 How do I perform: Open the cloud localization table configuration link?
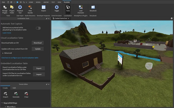[20, 58]
